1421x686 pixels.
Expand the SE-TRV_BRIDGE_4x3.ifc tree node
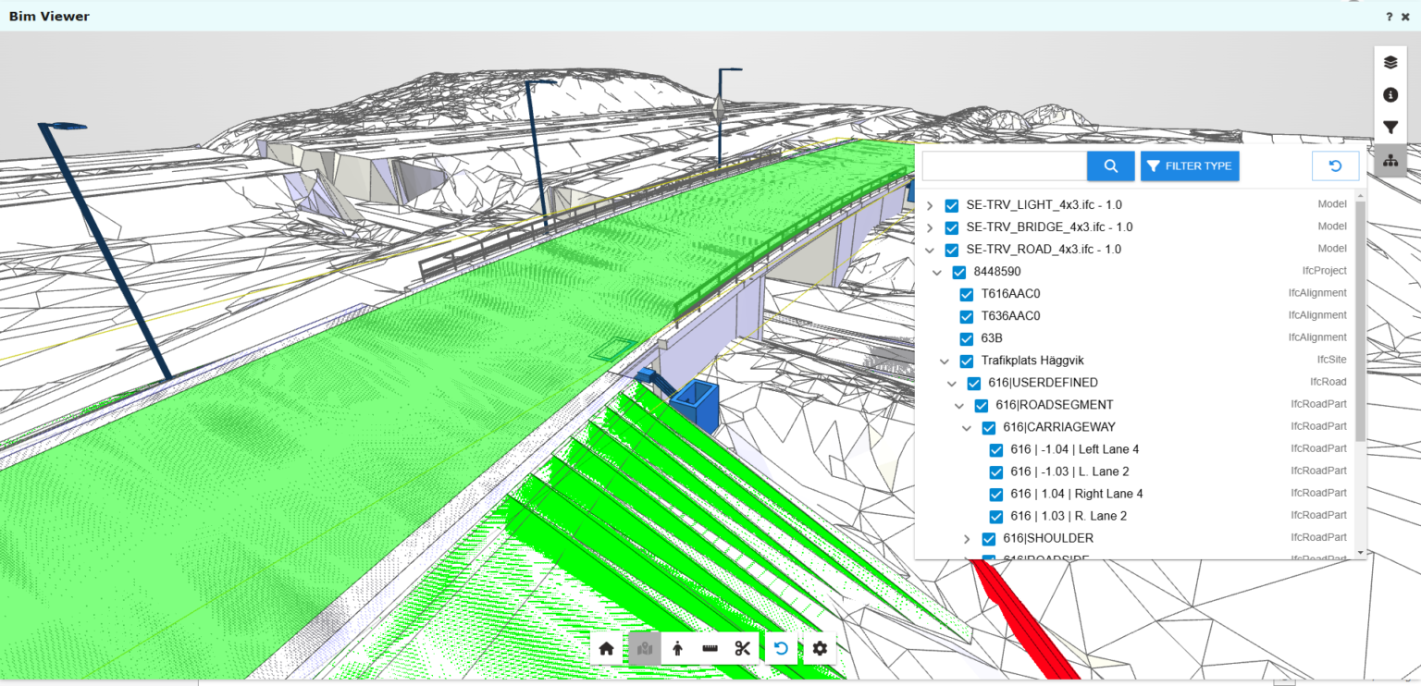pyautogui.click(x=930, y=227)
